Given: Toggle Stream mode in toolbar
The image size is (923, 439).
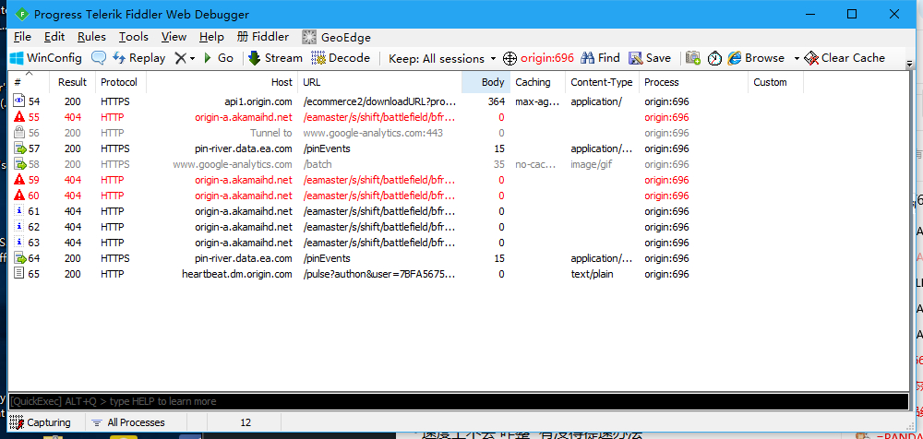Looking at the screenshot, I should coord(275,58).
